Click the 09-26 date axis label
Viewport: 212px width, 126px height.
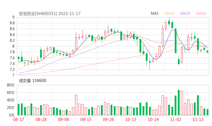[x=108, y=119]
